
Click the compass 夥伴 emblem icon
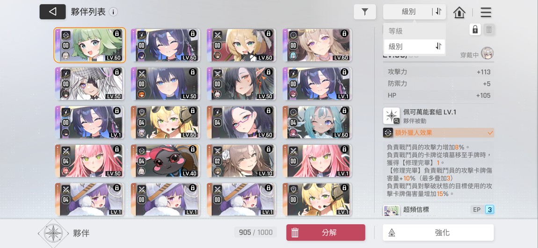[53, 234]
